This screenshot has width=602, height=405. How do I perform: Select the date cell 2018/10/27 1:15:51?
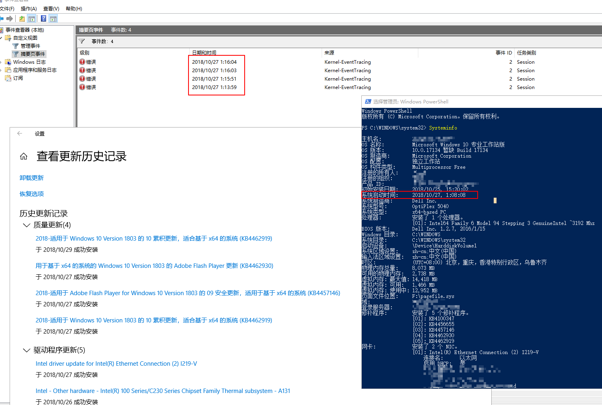[214, 79]
